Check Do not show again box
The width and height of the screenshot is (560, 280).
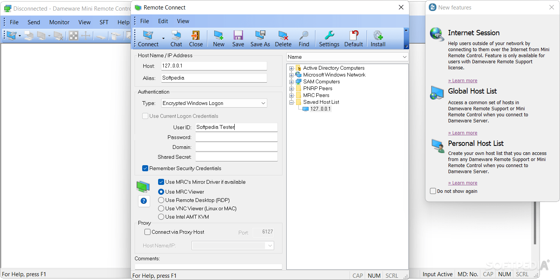pyautogui.click(x=433, y=191)
